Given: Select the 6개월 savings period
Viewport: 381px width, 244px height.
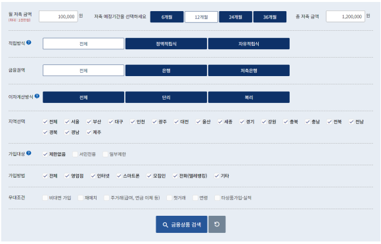Looking at the screenshot, I should pyautogui.click(x=167, y=17).
